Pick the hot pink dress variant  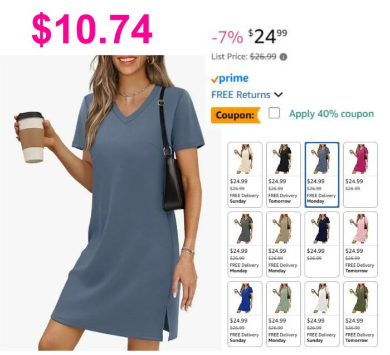coord(360,175)
